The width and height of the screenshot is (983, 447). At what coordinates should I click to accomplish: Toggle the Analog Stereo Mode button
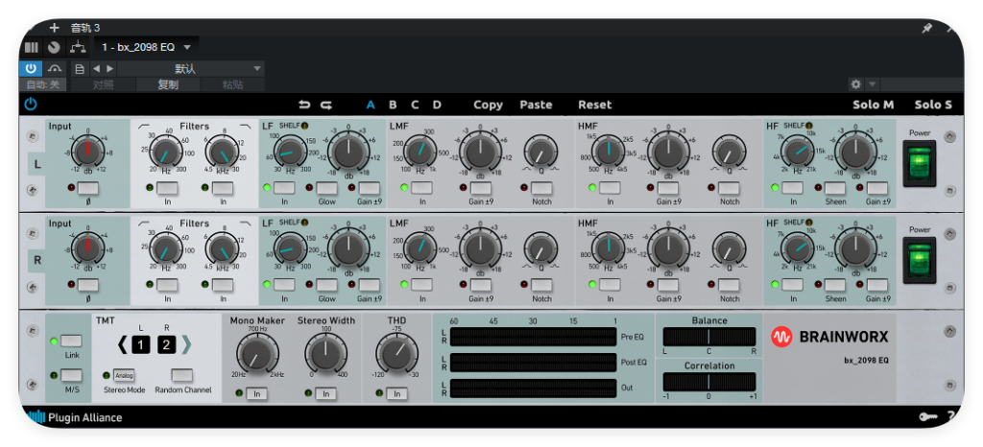(124, 376)
